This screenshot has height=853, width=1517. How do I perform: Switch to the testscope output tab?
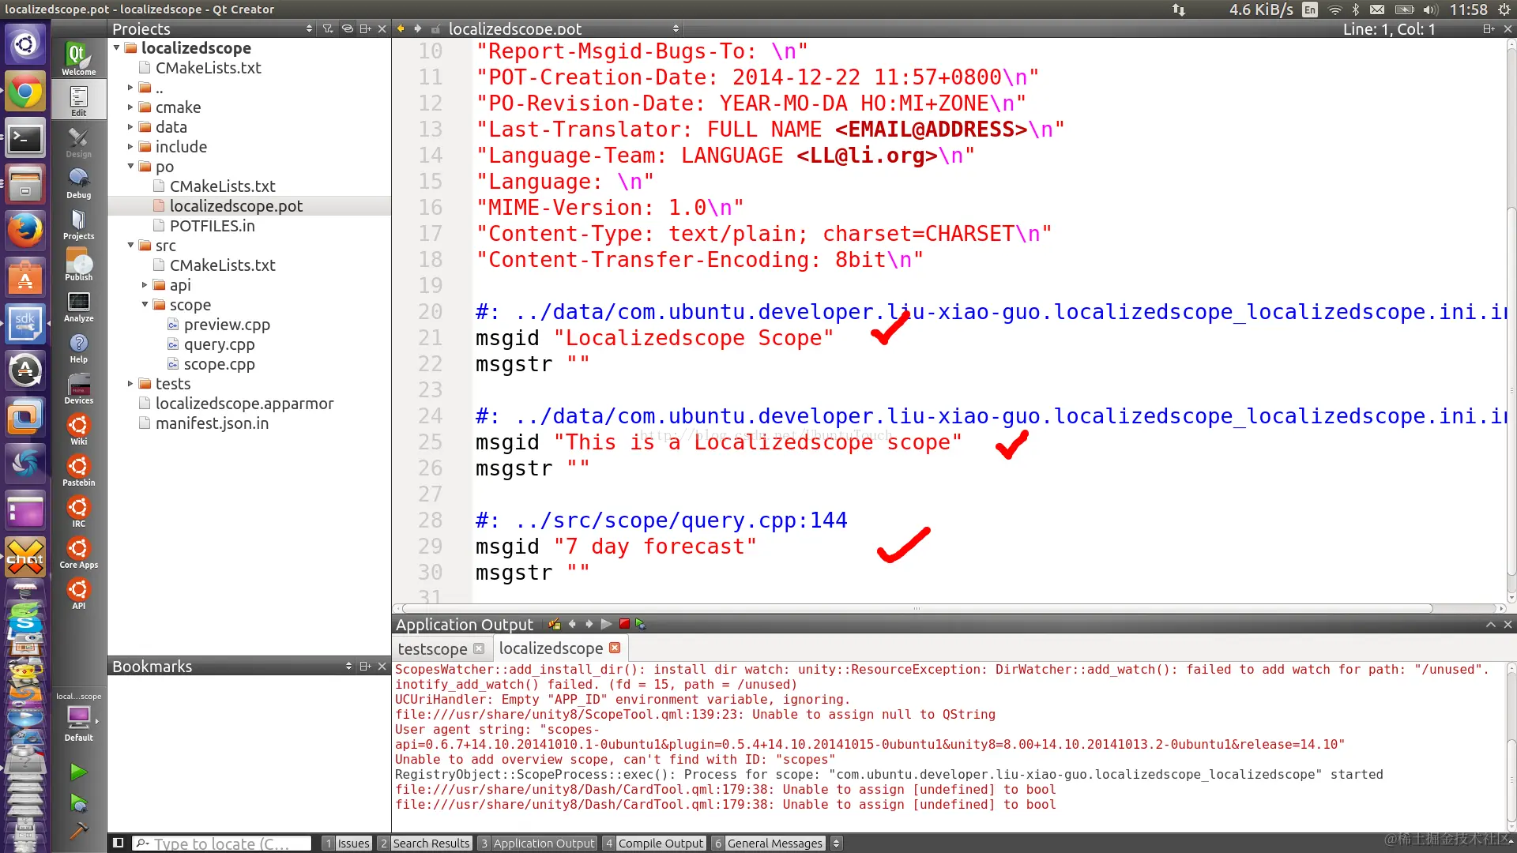432,648
